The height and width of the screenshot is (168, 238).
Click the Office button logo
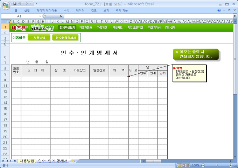[x=6, y=5]
